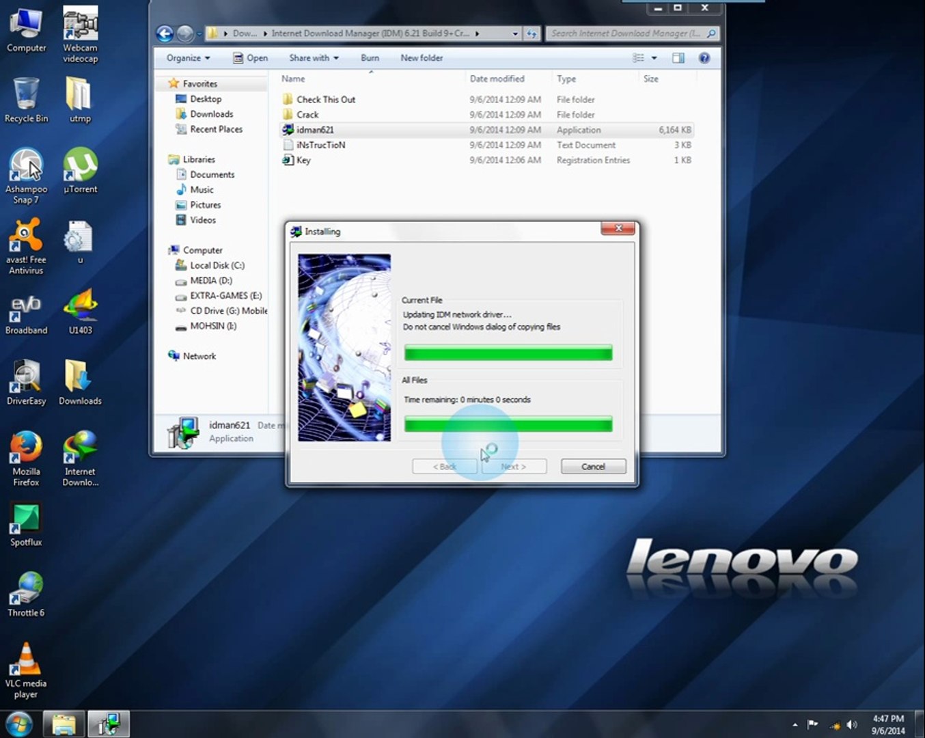The image size is (925, 738).
Task: Select the IDM installer taskbar button
Action: (109, 724)
